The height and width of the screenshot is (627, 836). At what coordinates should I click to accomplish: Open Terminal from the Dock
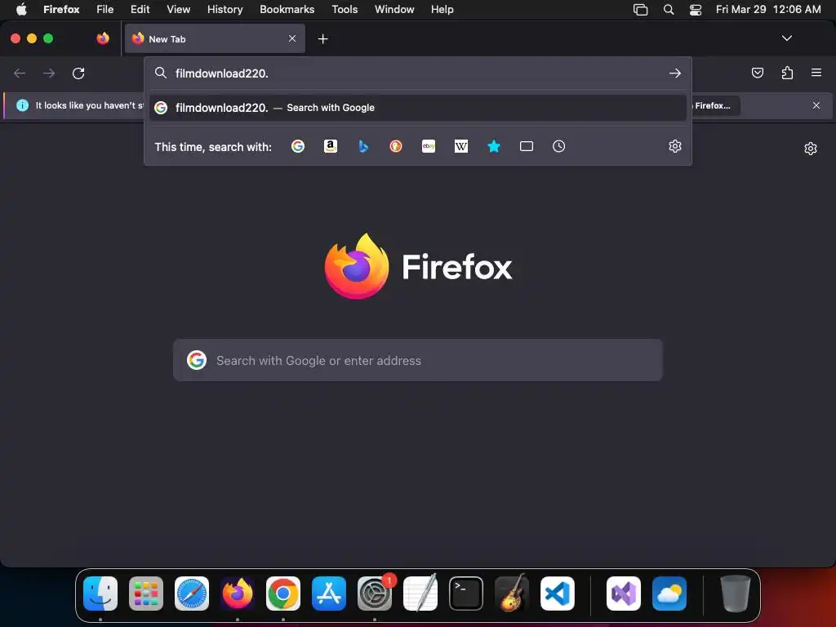click(x=466, y=594)
